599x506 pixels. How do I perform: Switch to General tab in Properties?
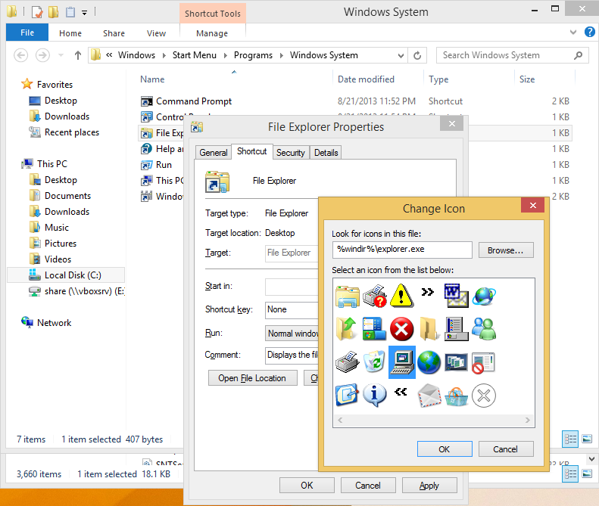coord(213,153)
